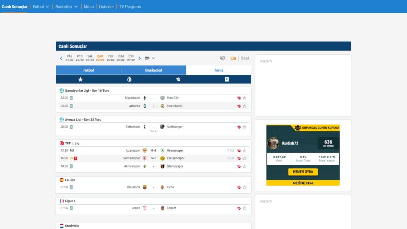Favorite the M'gladbach vs Man City match
The width and height of the screenshot is (407, 229).
tap(244, 98)
